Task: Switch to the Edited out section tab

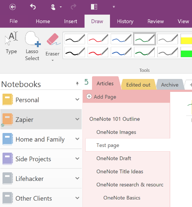Action: 138,85
